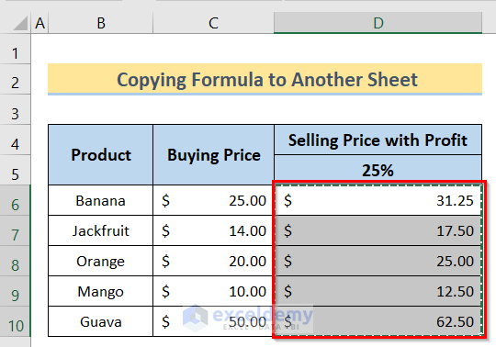Click the Select All corner triangle
The height and width of the screenshot is (347, 496).
20,23
